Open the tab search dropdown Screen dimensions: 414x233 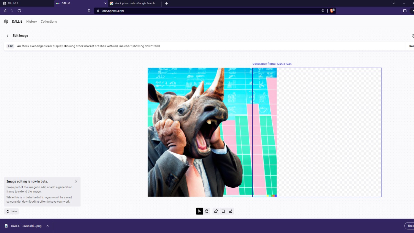394,3
